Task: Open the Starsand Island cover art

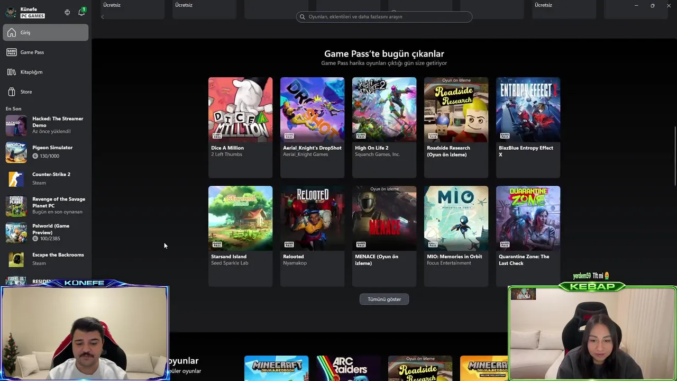Action: (241, 218)
